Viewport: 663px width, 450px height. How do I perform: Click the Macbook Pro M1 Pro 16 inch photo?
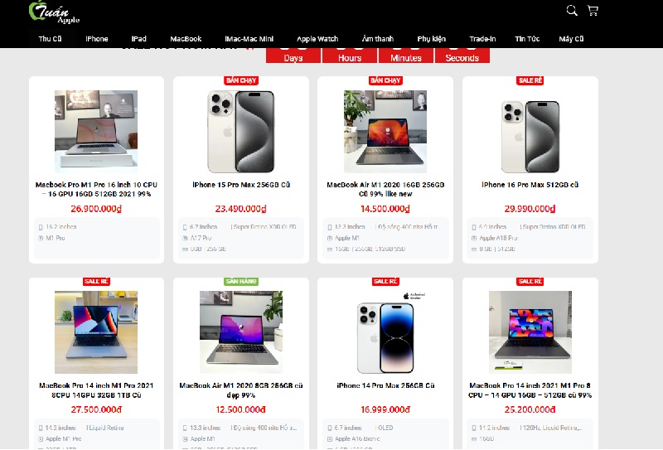[x=96, y=131]
